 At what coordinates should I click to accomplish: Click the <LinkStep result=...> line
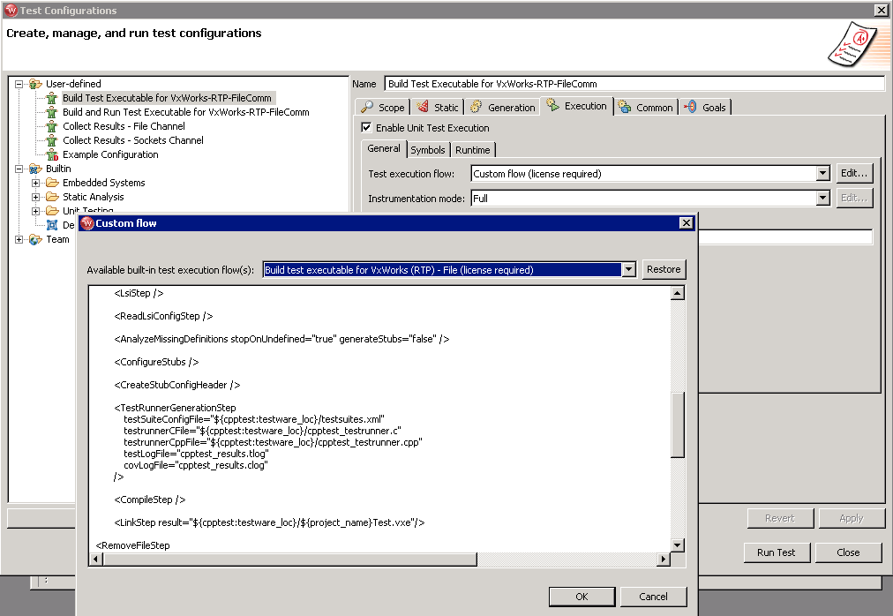tap(269, 522)
